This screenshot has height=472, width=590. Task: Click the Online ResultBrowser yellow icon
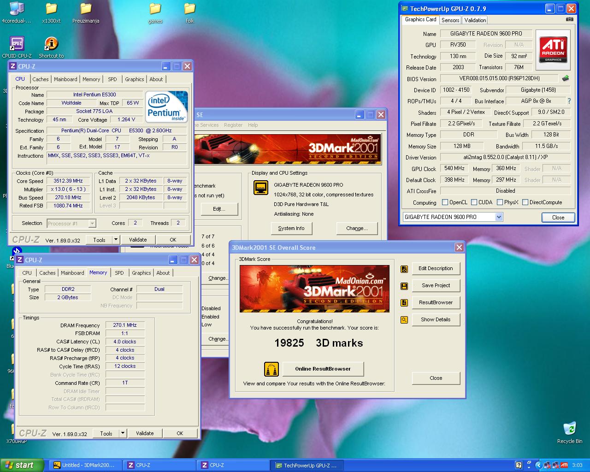(271, 369)
